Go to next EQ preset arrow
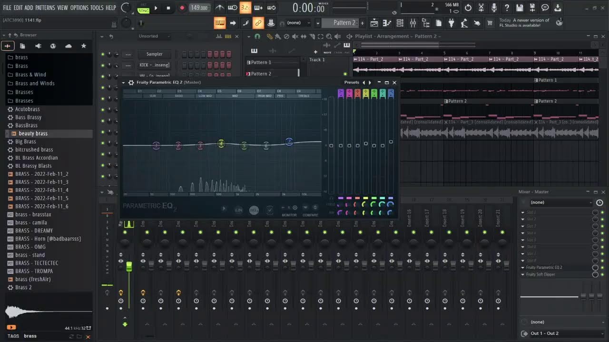 point(370,82)
